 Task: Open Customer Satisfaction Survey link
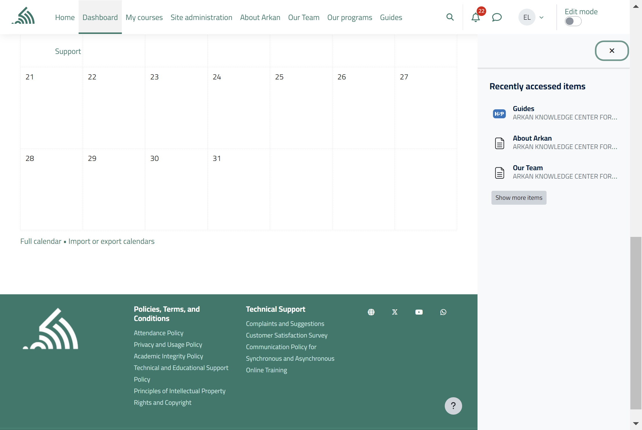[287, 335]
